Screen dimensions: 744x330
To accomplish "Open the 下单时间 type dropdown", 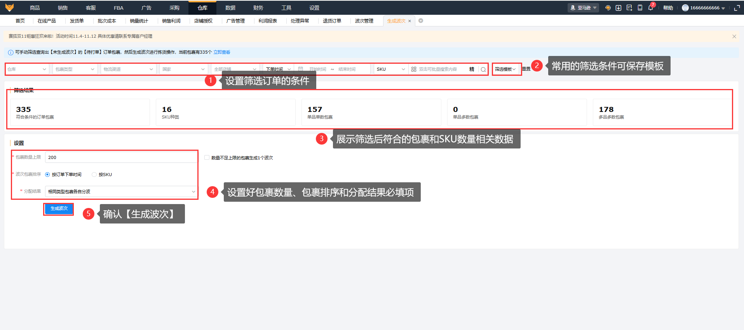I will [x=278, y=69].
